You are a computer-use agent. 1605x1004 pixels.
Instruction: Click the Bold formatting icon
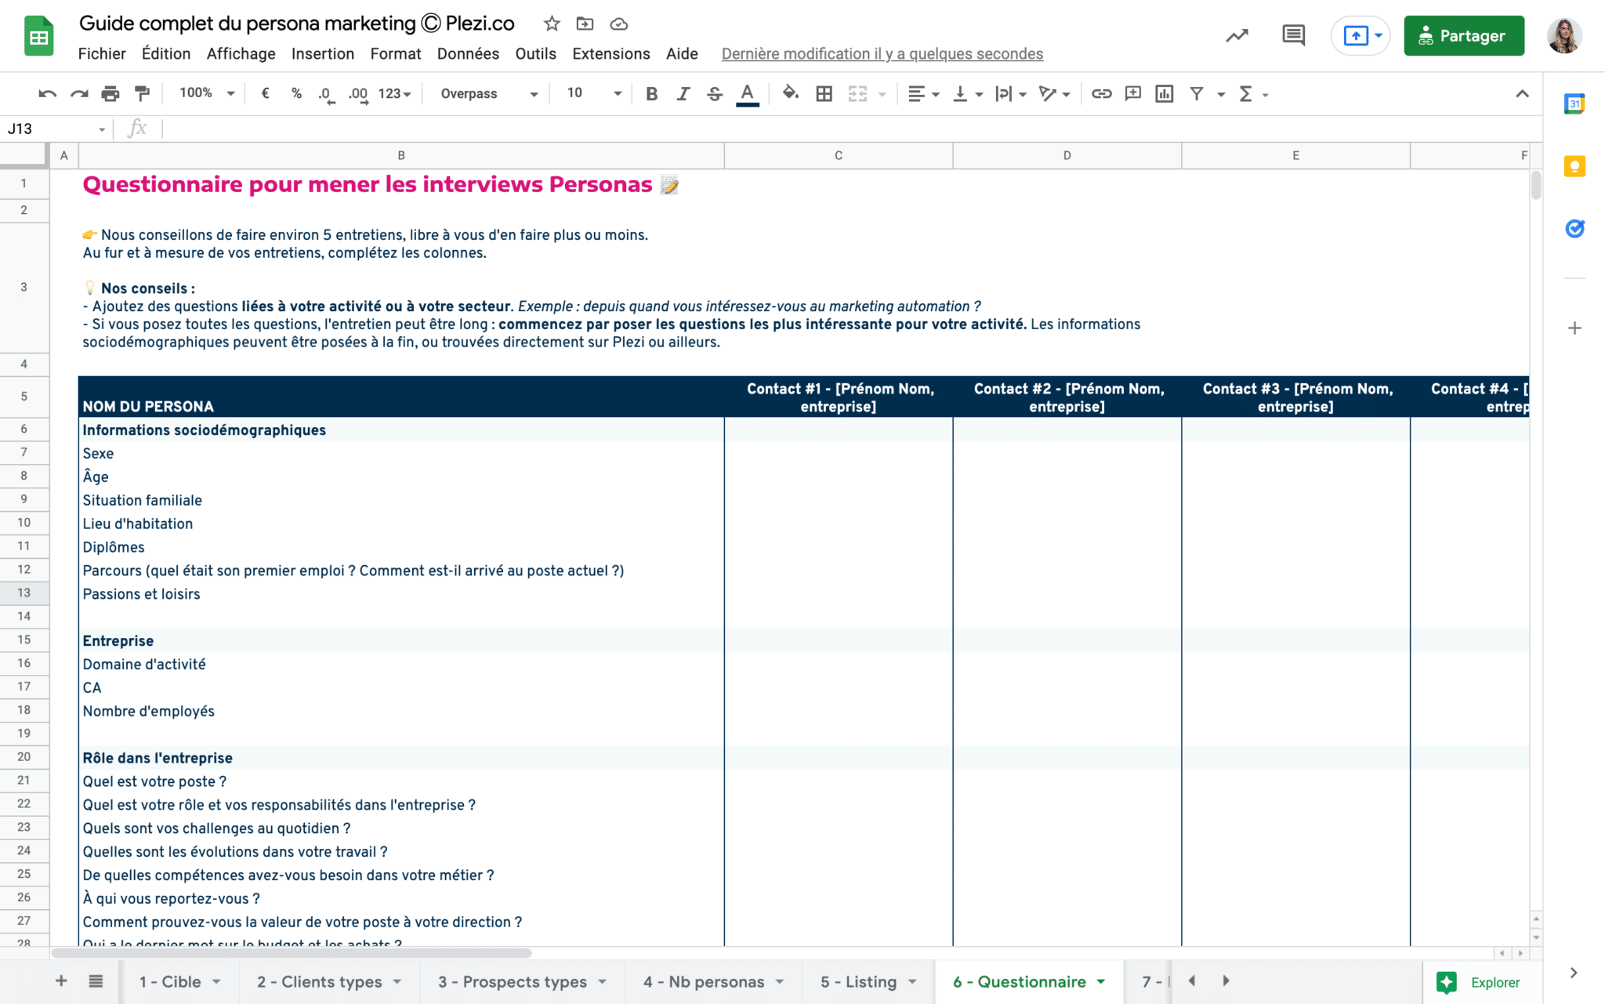point(651,94)
